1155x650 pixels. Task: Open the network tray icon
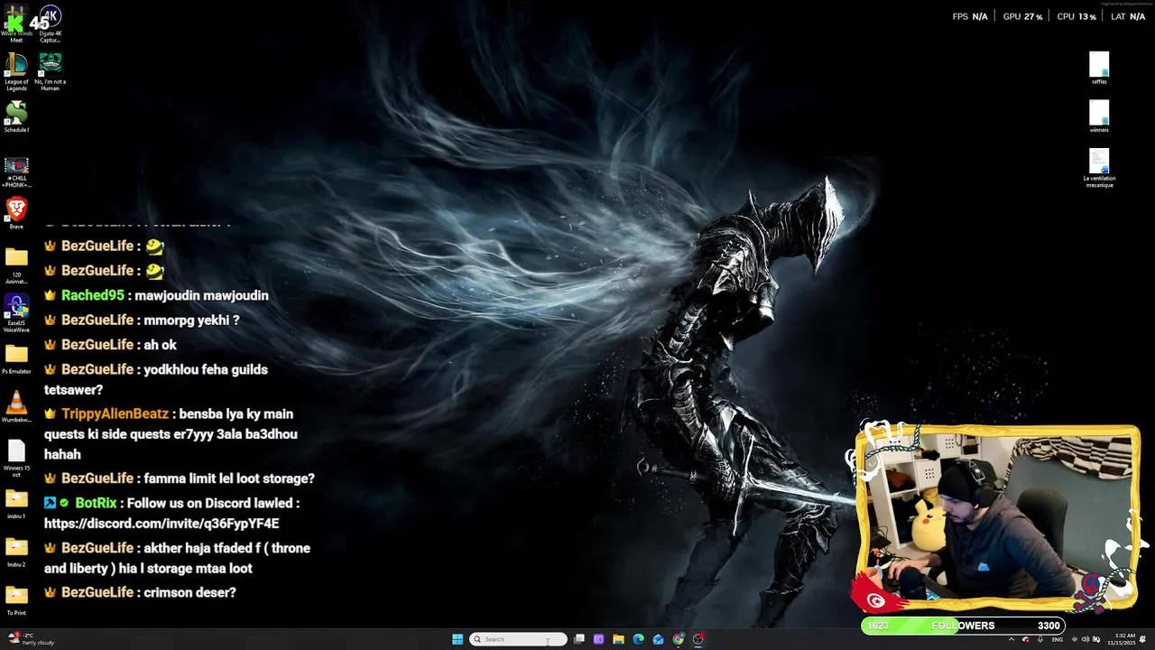[1074, 639]
